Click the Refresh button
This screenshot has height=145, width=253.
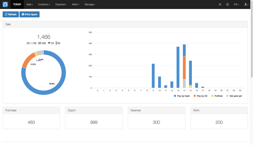11,14
